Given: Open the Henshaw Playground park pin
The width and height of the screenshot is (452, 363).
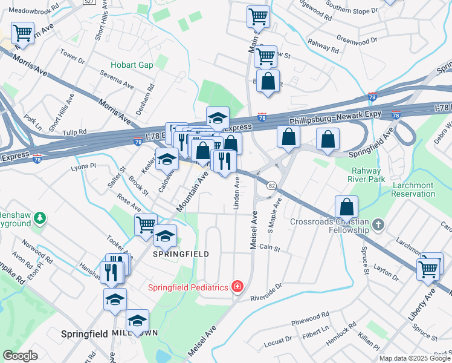Looking at the screenshot, I should pyautogui.click(x=40, y=218).
